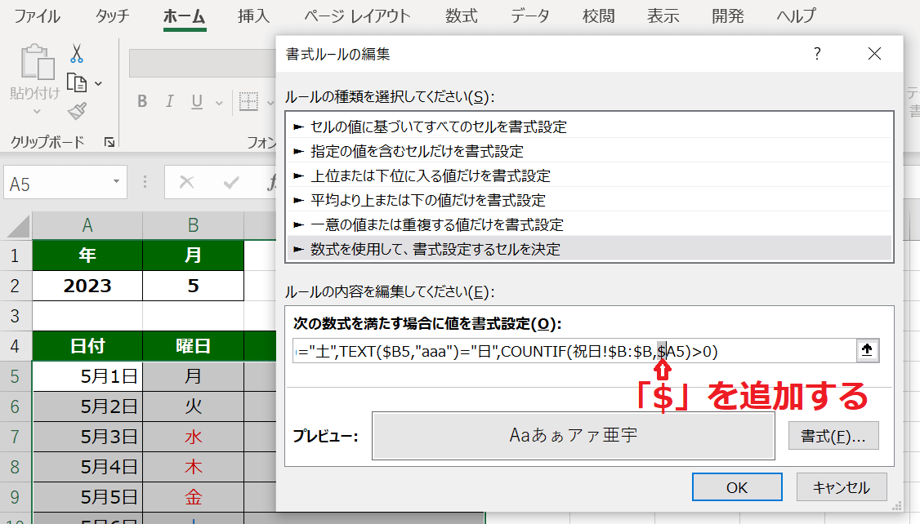Click the dialog help question mark

[816, 55]
